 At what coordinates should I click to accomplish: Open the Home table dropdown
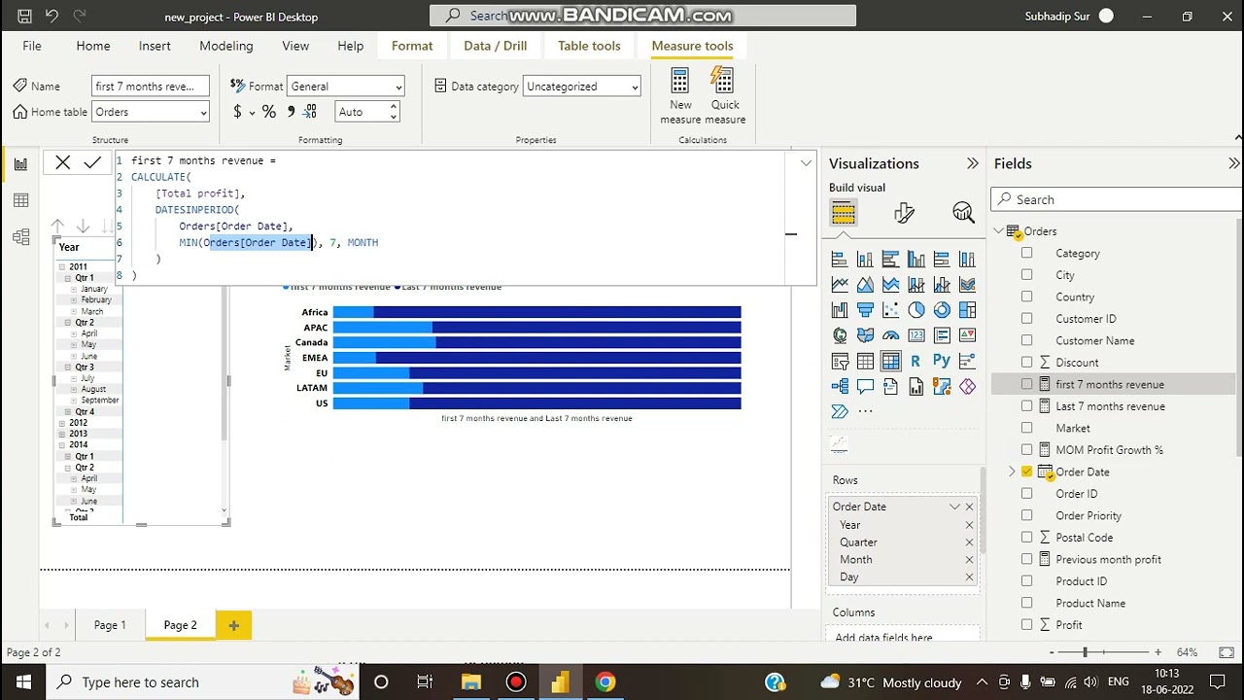pos(151,112)
